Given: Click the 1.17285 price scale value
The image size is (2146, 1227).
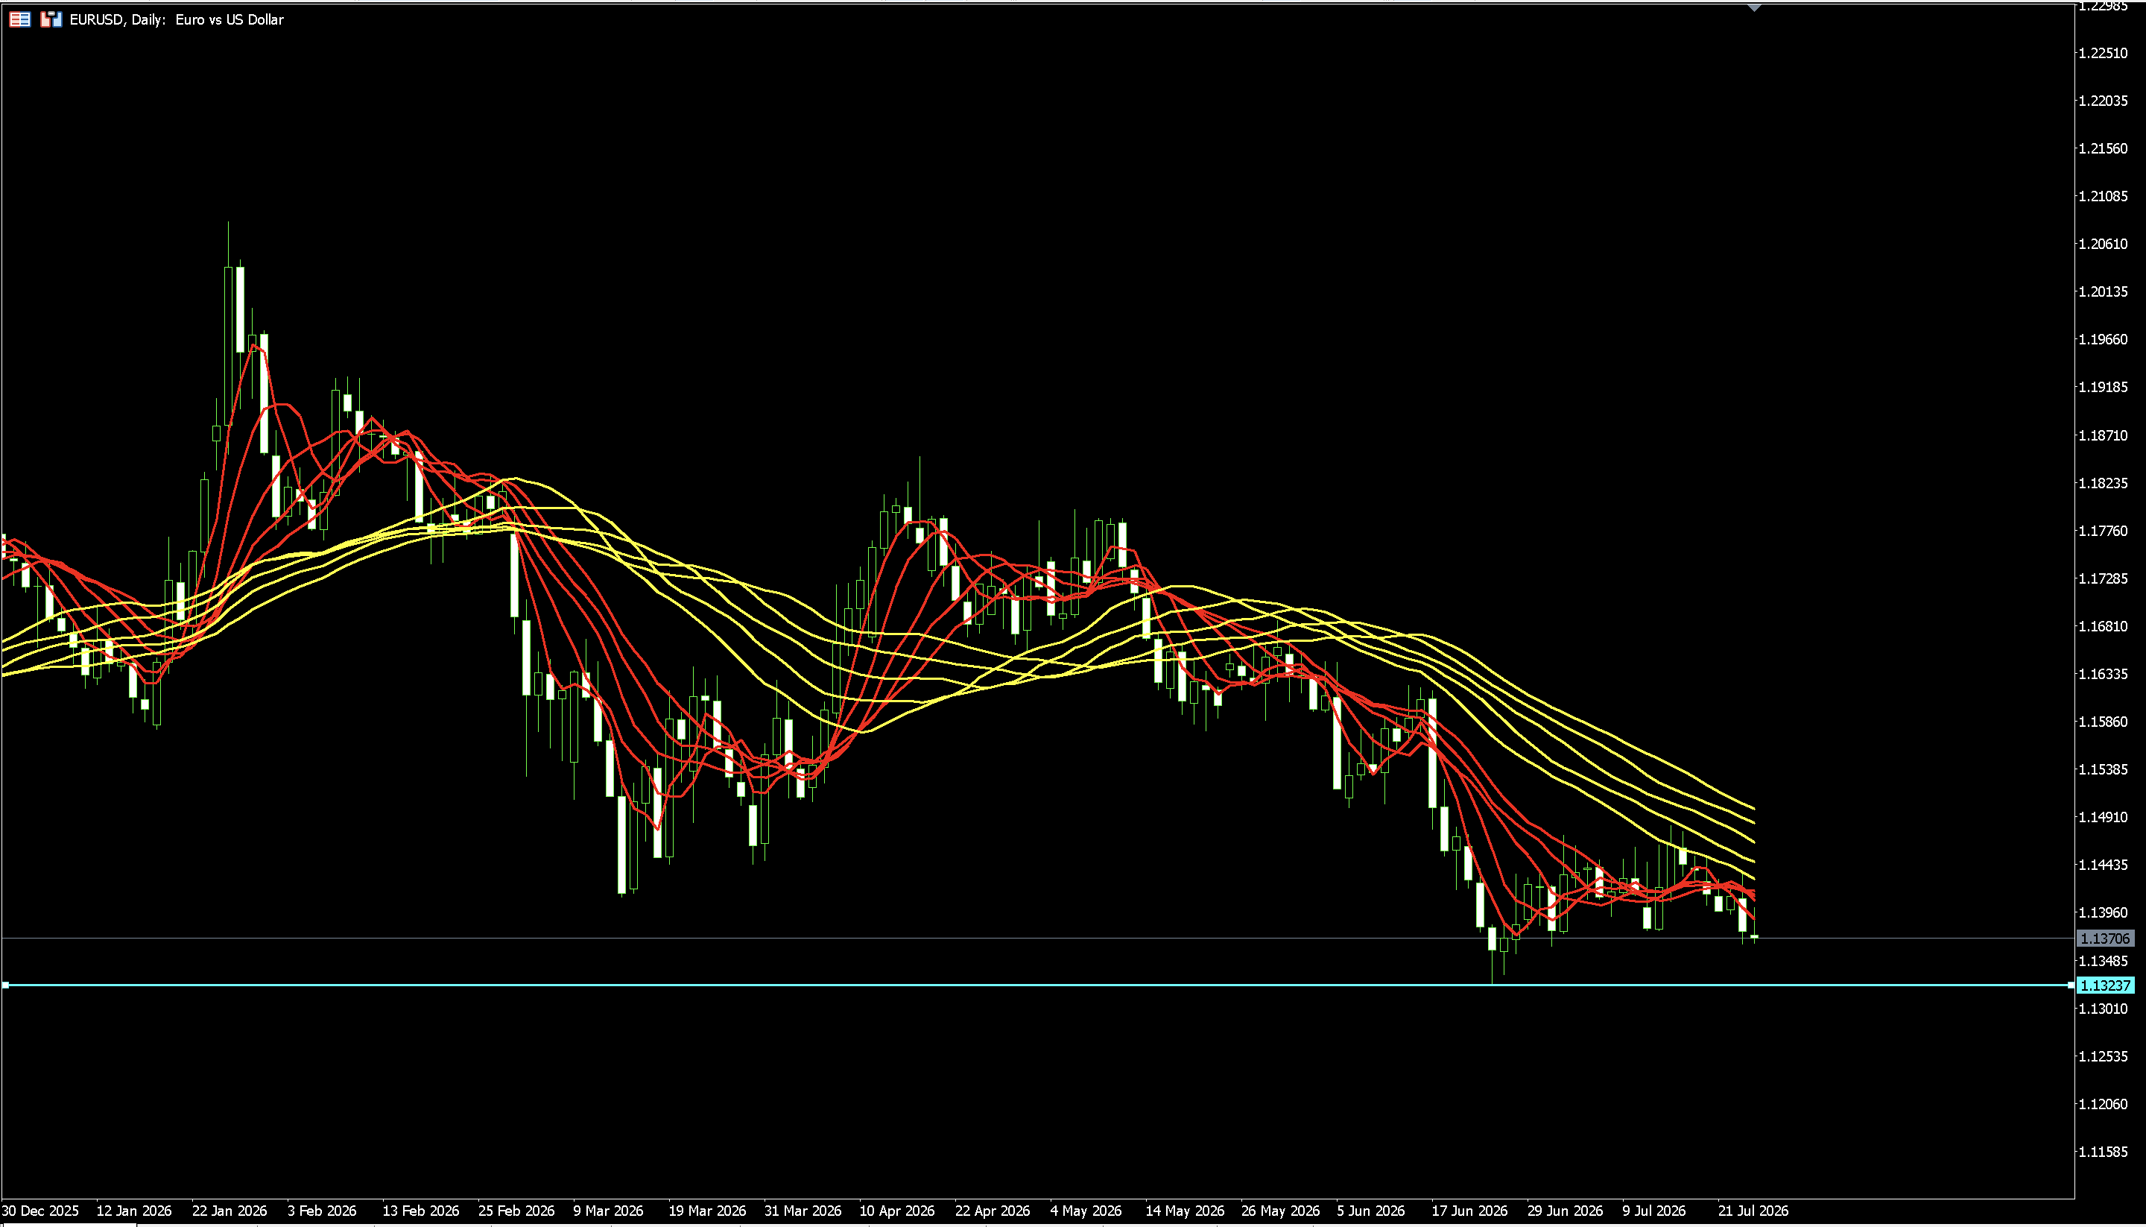Looking at the screenshot, I should pyautogui.click(x=2103, y=579).
